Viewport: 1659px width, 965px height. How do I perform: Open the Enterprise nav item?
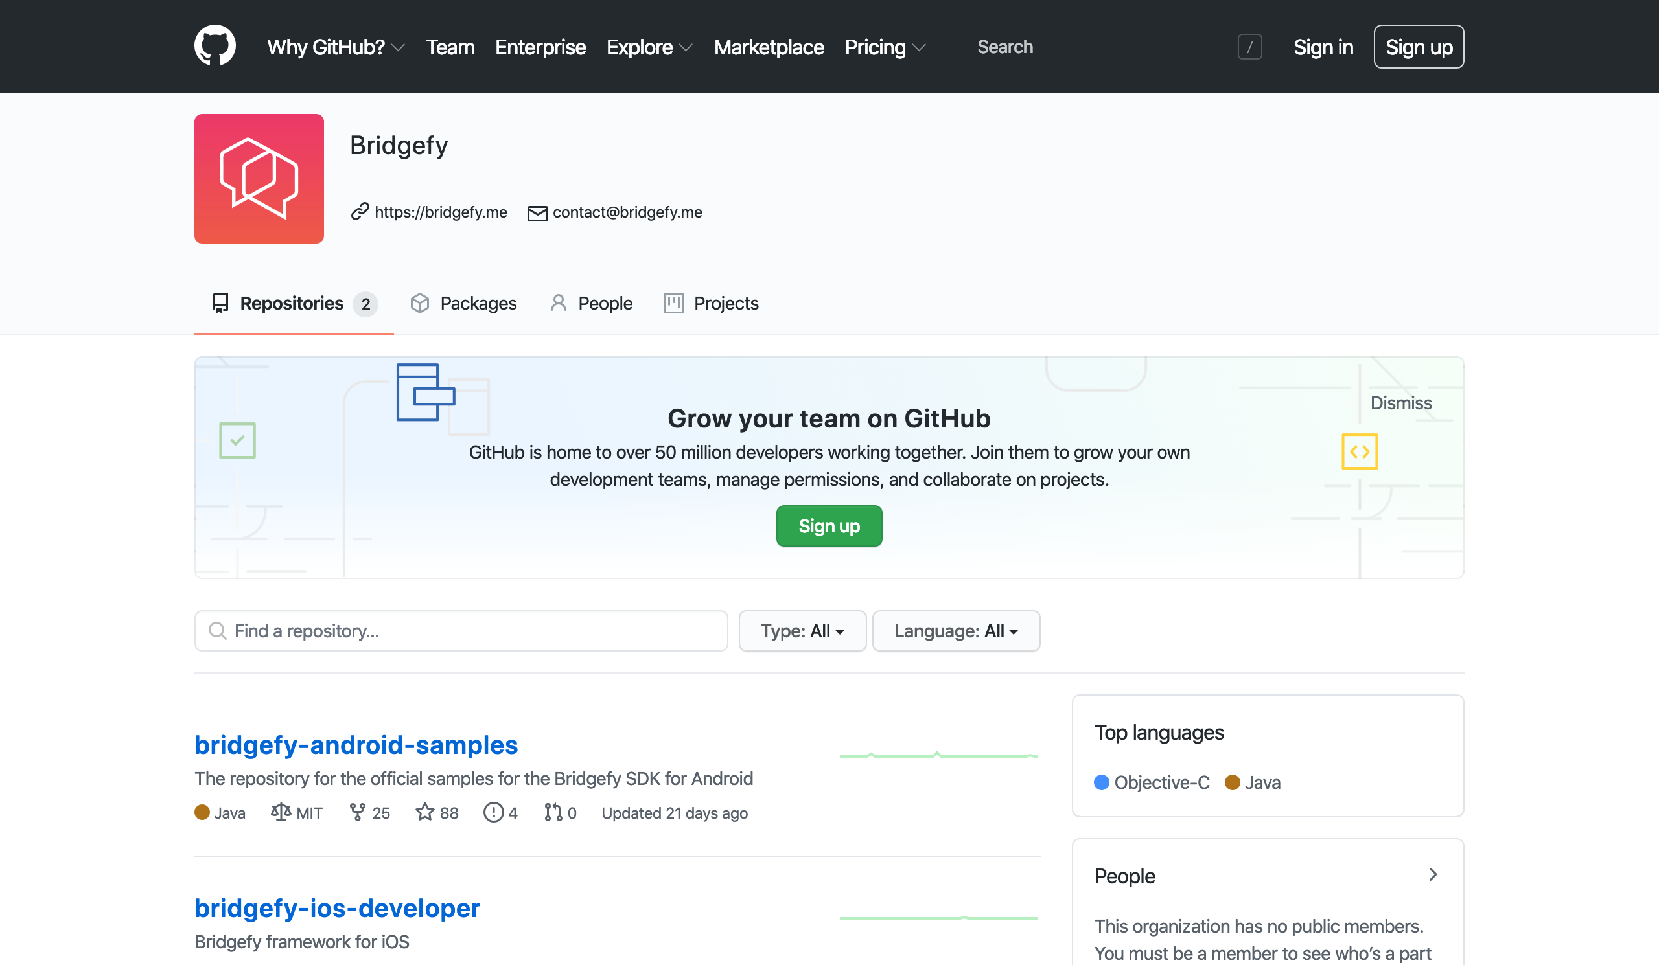coord(540,47)
